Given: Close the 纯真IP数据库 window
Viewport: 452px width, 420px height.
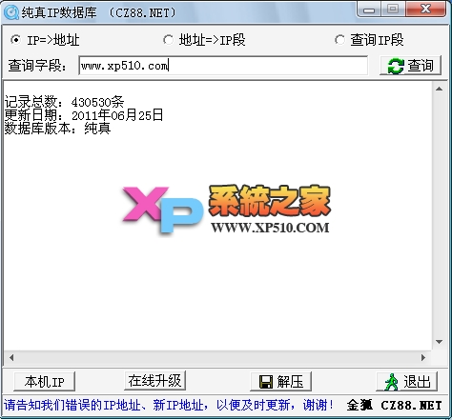Looking at the screenshot, I should coord(425,9).
